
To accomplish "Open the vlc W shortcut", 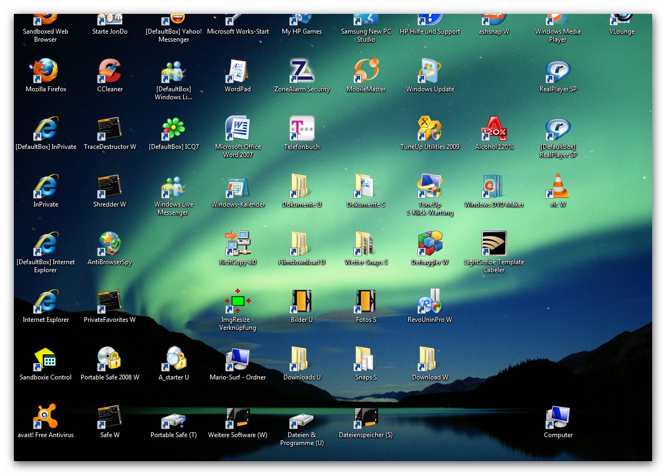I will 558,187.
